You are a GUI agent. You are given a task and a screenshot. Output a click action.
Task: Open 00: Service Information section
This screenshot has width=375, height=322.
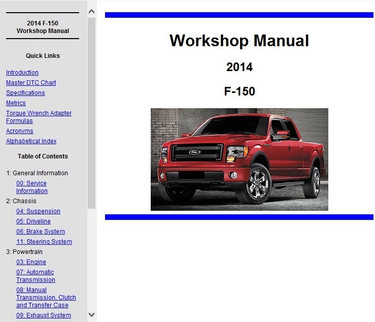tap(32, 187)
